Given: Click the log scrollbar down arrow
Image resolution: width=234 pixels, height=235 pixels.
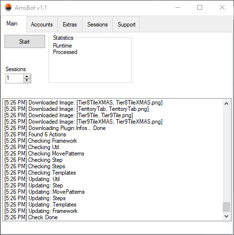Looking at the screenshot, I should pyautogui.click(x=226, y=216).
